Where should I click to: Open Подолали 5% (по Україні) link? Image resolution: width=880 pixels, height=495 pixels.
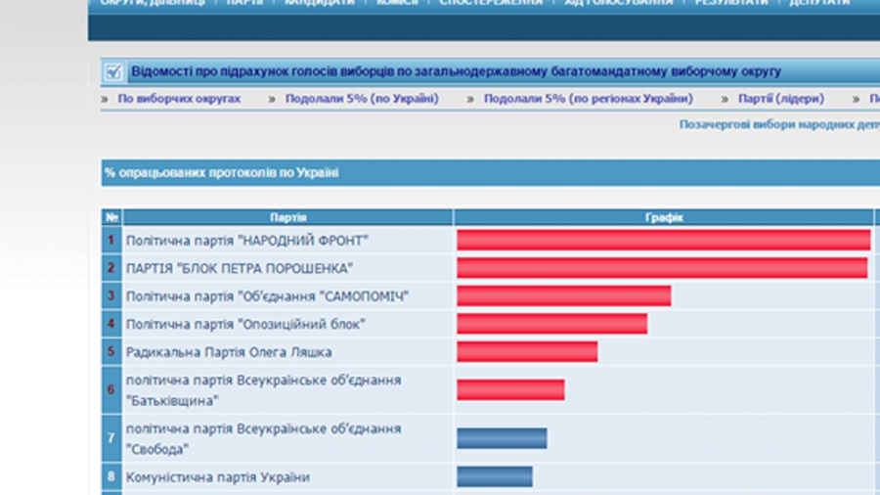point(362,99)
